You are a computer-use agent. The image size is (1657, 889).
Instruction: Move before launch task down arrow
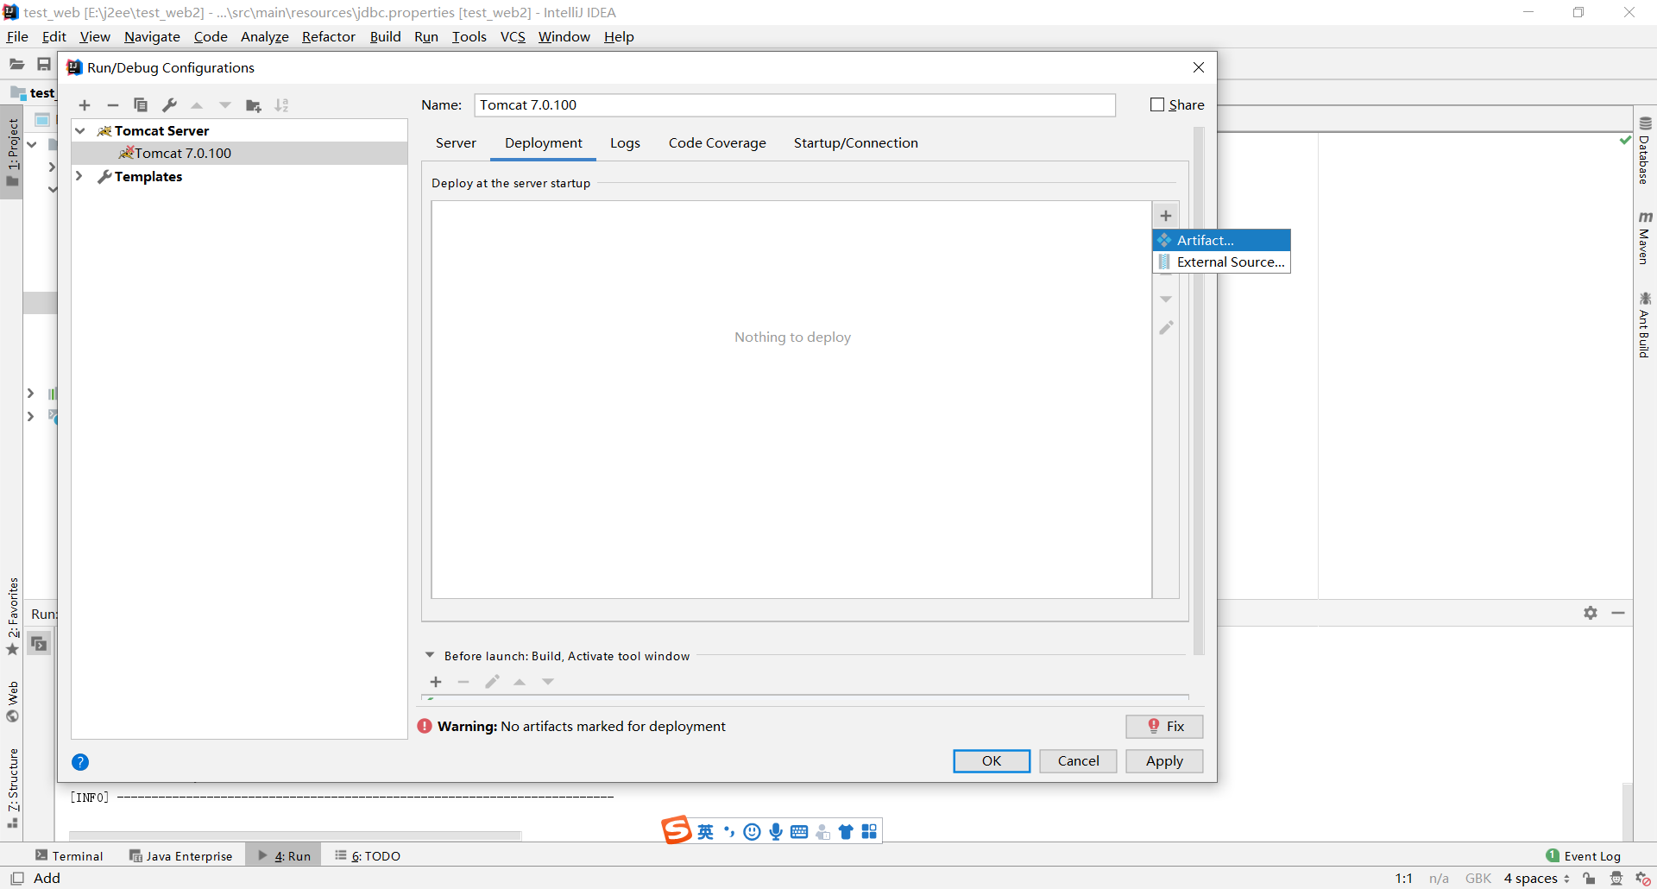(548, 682)
